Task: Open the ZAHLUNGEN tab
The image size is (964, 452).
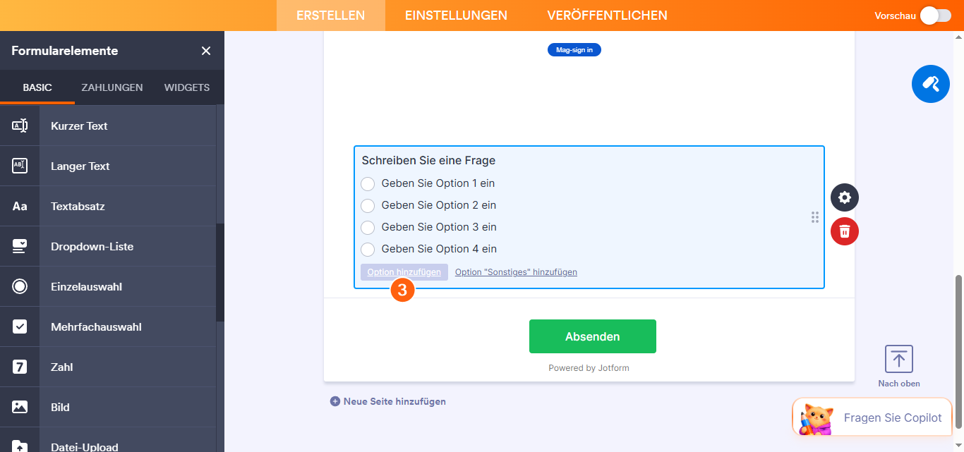Action: [x=112, y=87]
